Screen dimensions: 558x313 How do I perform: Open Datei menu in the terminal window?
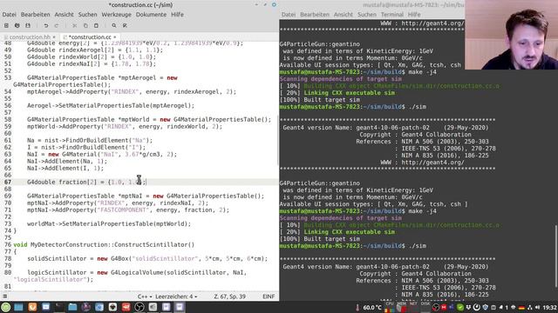click(289, 15)
